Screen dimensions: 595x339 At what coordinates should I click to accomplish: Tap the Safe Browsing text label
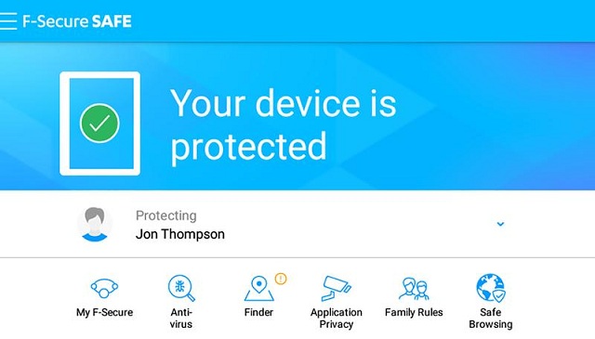(x=491, y=319)
